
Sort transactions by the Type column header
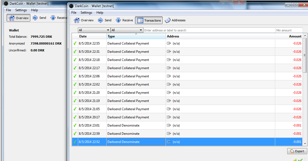136,36
